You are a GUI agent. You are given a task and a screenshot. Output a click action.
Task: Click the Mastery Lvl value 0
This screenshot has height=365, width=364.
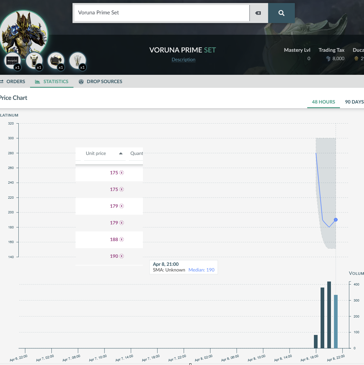coord(309,58)
